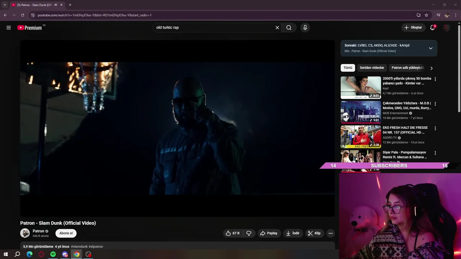This screenshot has height=259, width=461.
Task: Open options for Çekmeceden Yıldızlara video
Action: click(x=435, y=104)
